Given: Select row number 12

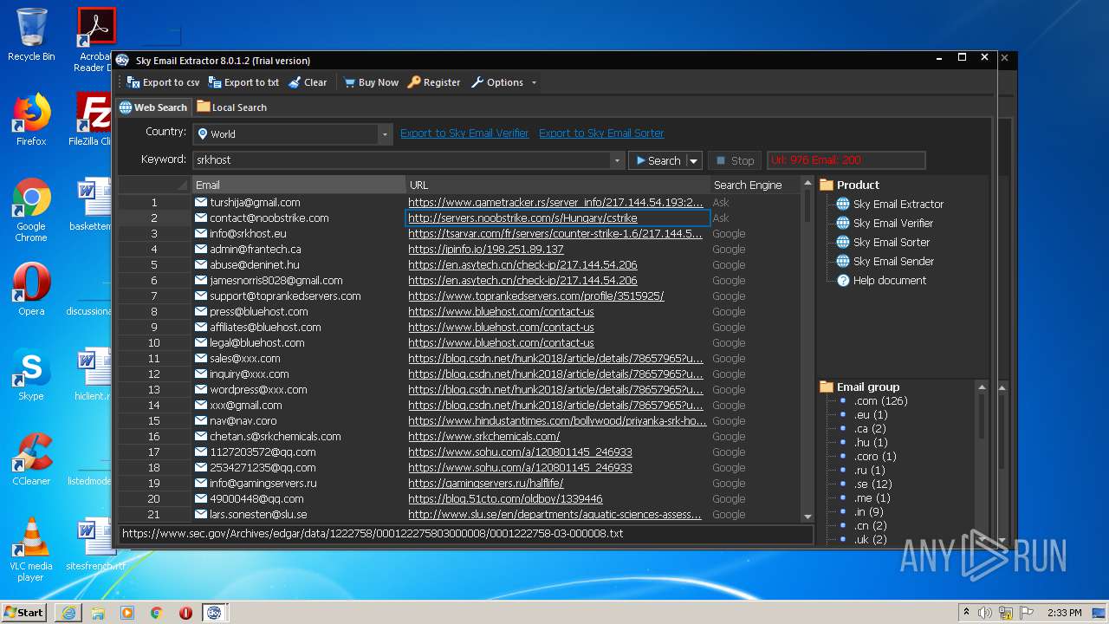Looking at the screenshot, I should pyautogui.click(x=154, y=374).
